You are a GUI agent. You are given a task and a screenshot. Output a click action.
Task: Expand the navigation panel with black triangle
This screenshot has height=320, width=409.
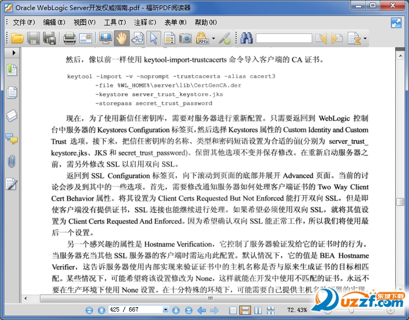pos(14,53)
